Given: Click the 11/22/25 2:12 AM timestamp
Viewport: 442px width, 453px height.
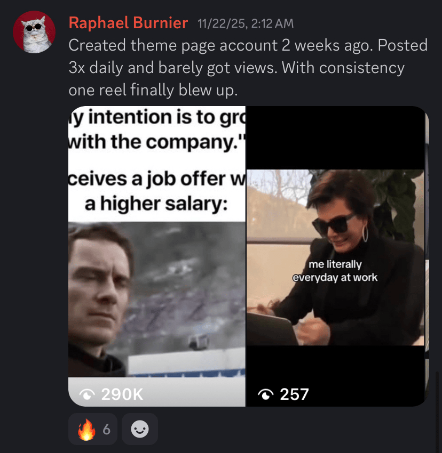Looking at the screenshot, I should pos(246,23).
